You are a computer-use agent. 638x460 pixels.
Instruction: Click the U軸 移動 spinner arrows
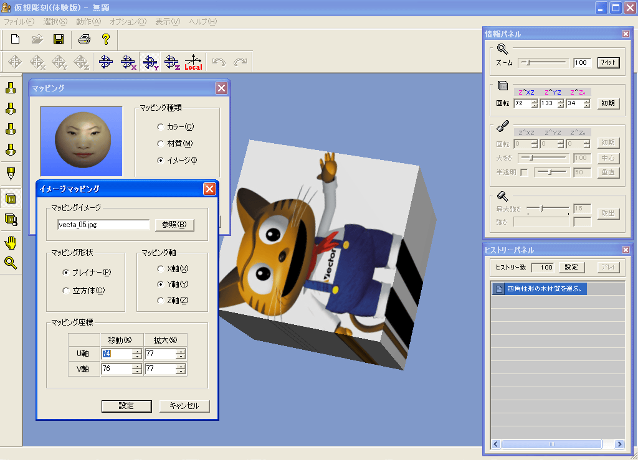[x=136, y=354]
